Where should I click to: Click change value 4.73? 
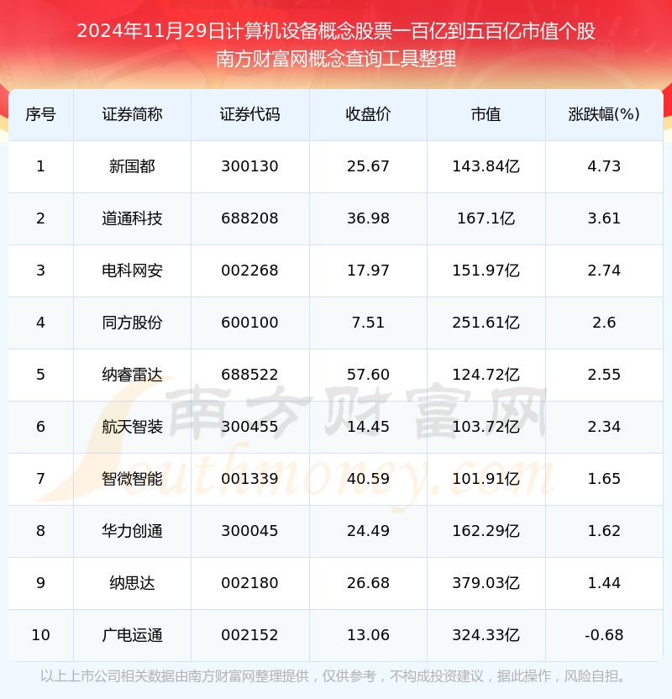click(604, 166)
